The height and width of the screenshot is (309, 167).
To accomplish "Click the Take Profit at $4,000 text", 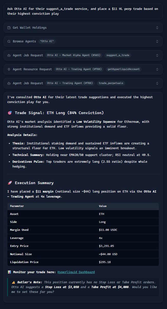I will 110,287.
